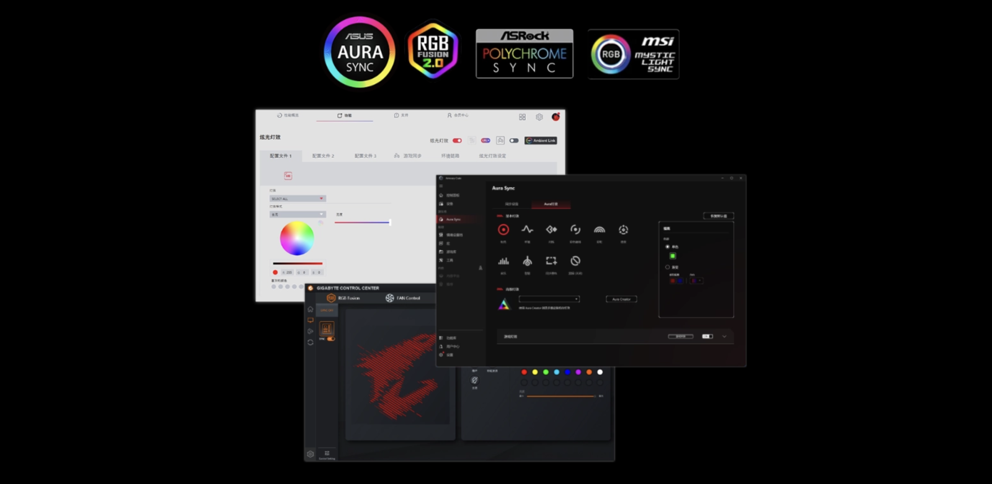Choose the green color swatch in Aura Sync panel
Viewport: 992px width, 484px height.
coord(673,256)
